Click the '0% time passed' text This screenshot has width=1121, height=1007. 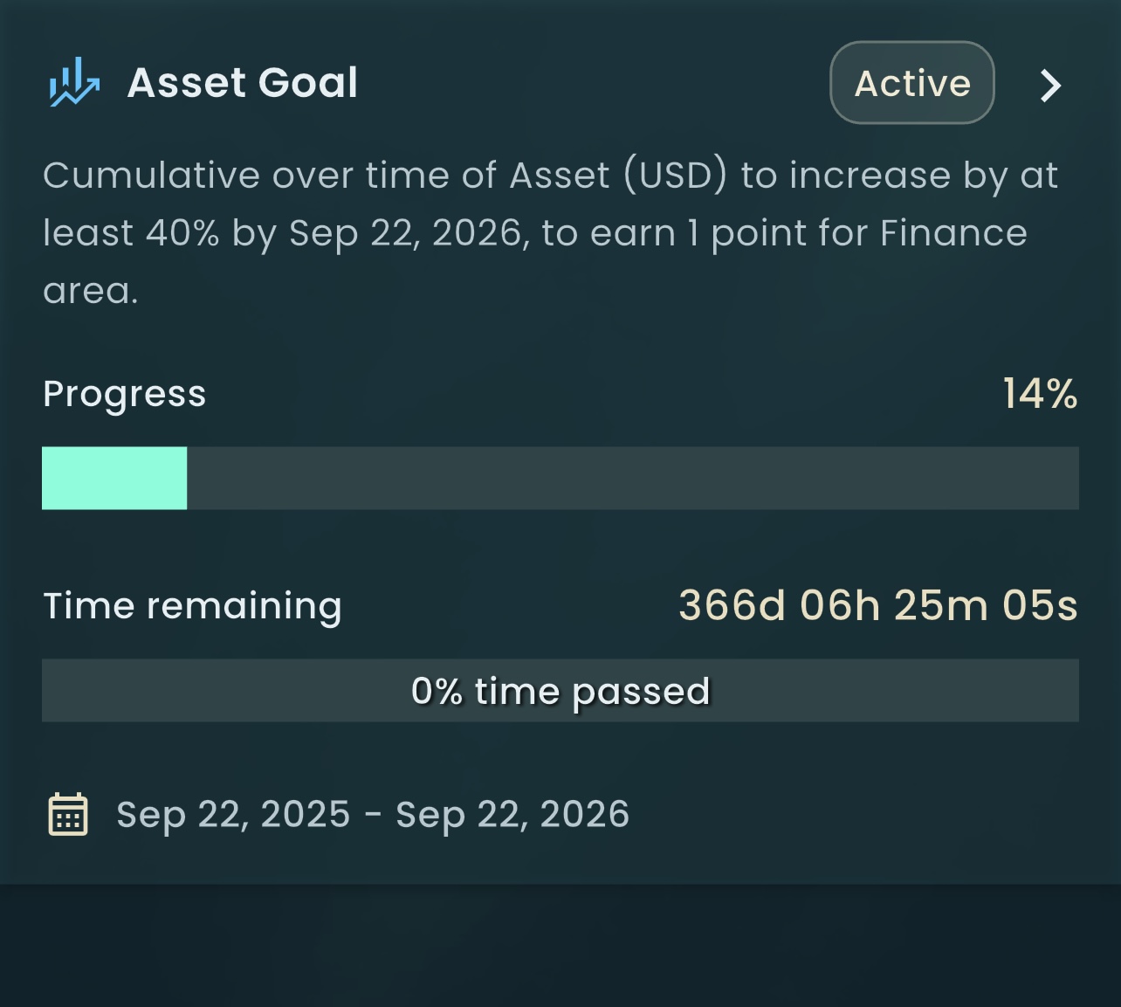click(560, 691)
